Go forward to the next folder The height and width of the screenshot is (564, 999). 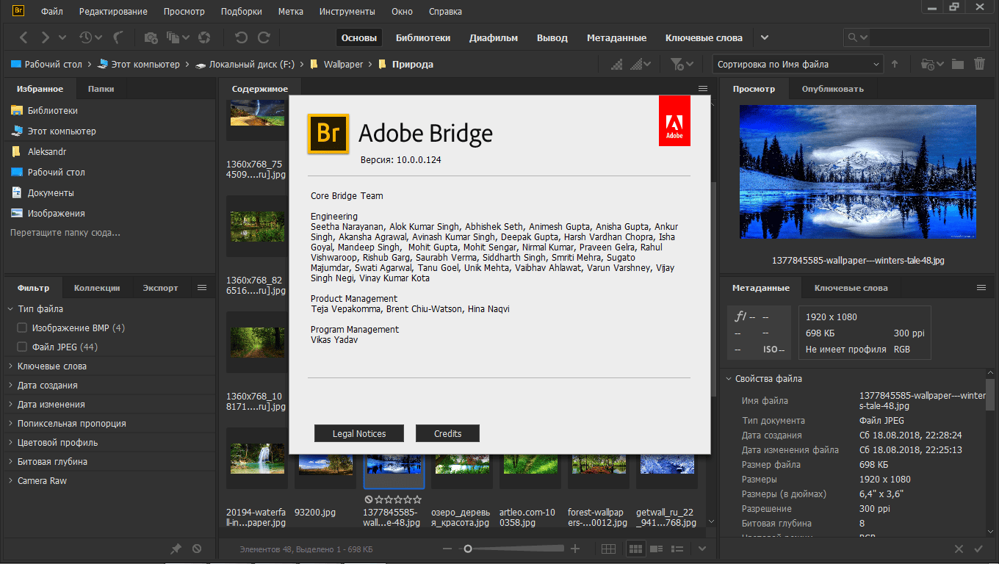point(46,37)
